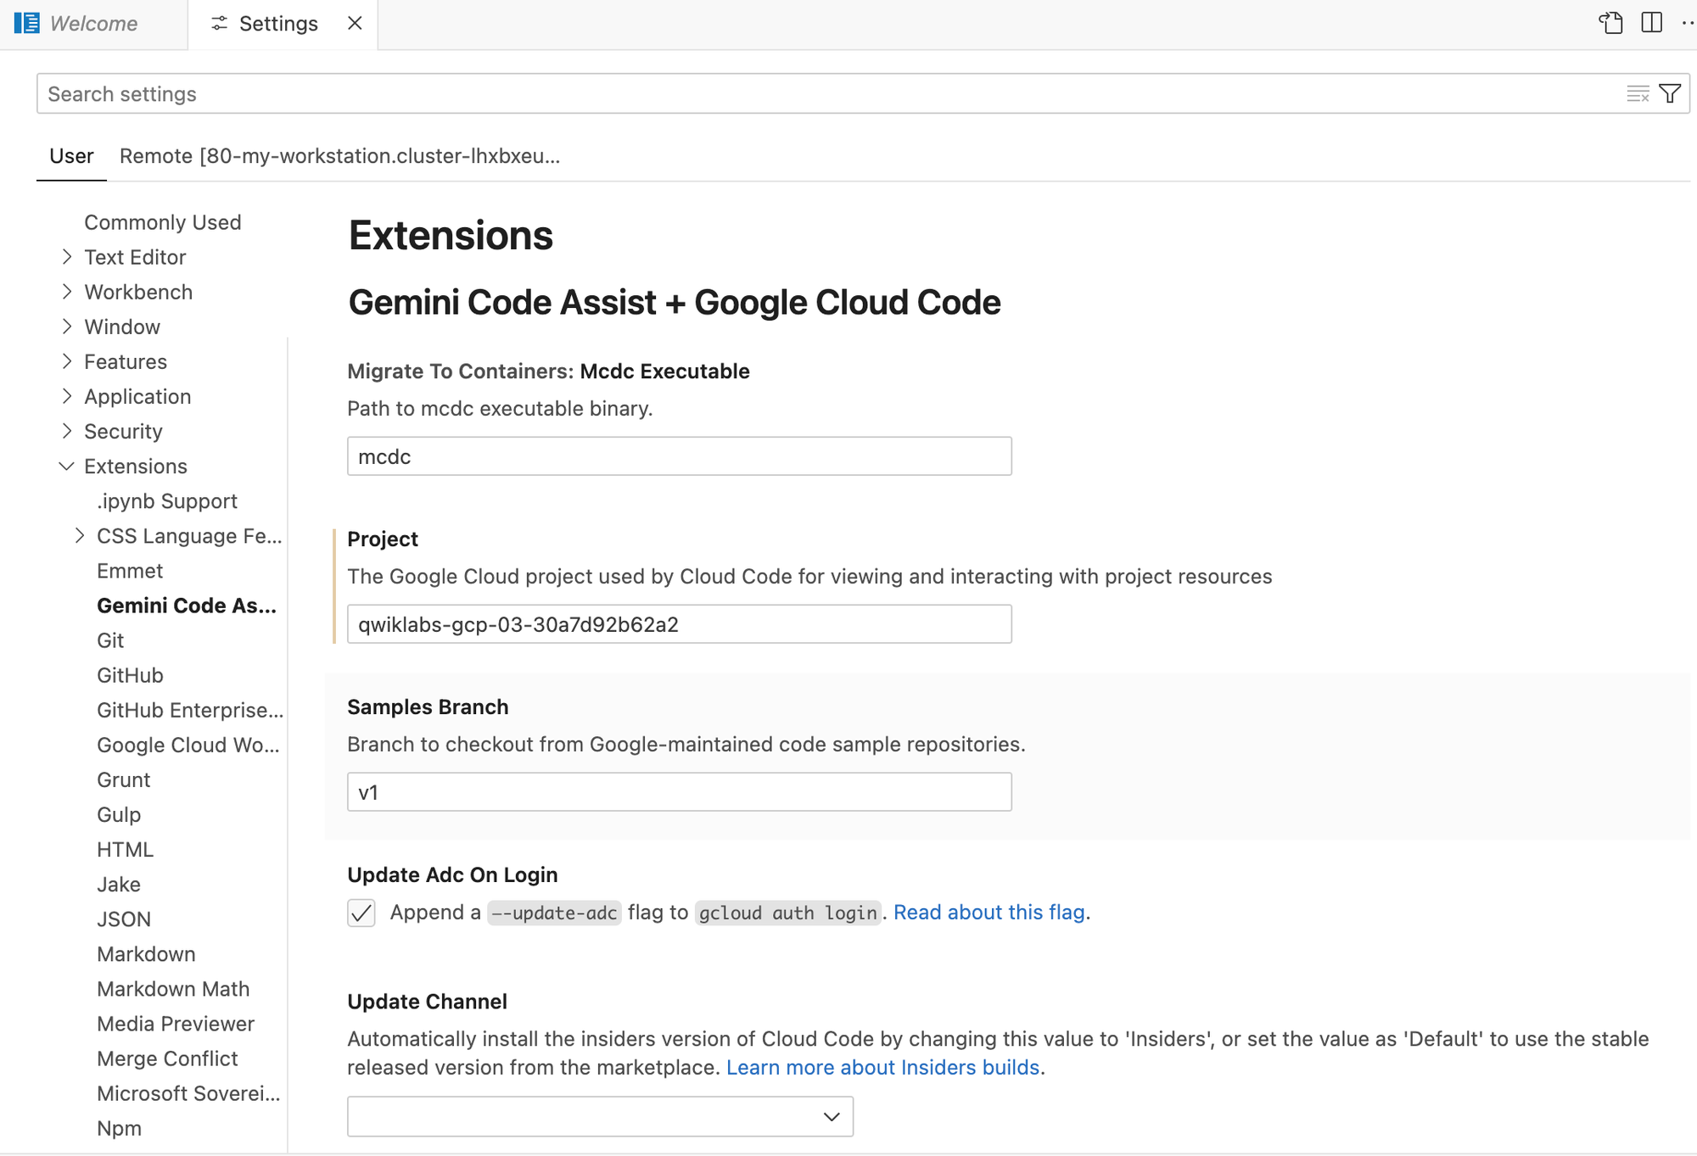Click the Open Settings (JSON) icon
The height and width of the screenshot is (1156, 1697).
[1610, 23]
